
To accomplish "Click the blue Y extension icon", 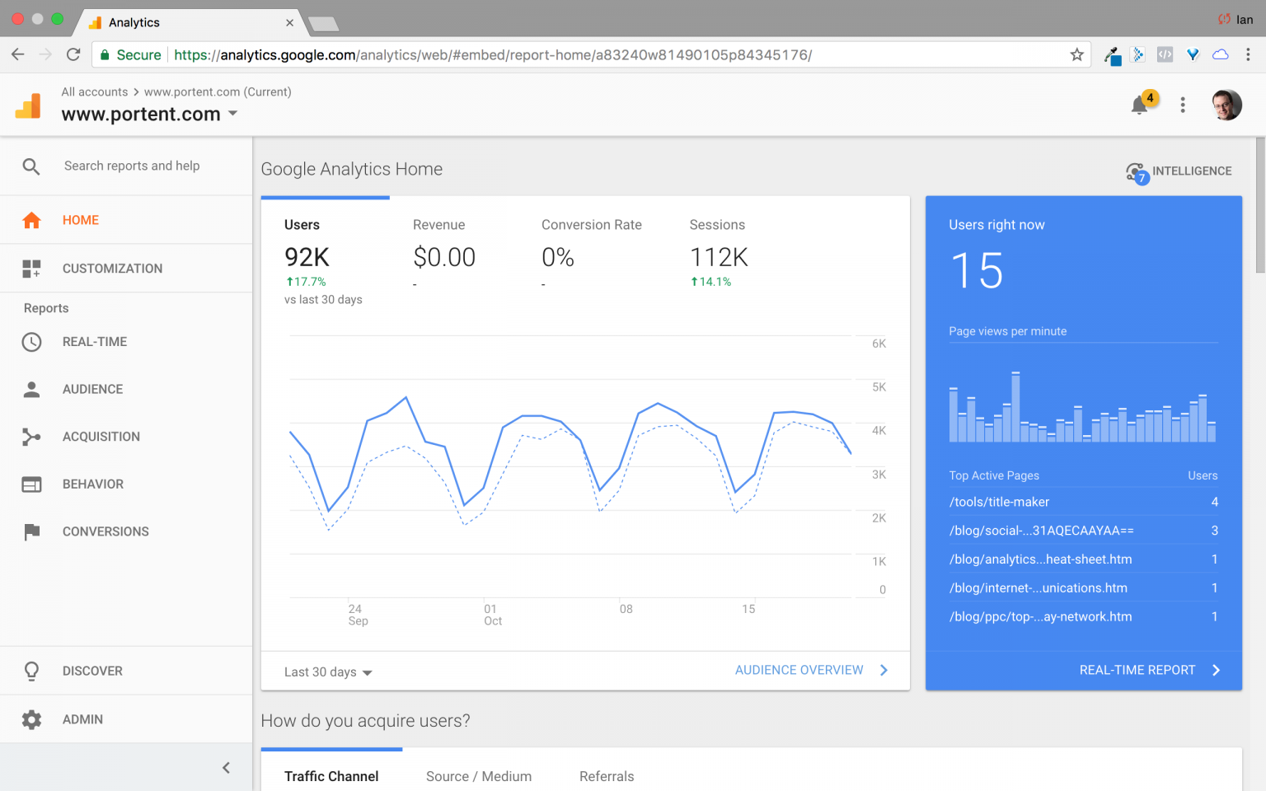I will tap(1193, 55).
